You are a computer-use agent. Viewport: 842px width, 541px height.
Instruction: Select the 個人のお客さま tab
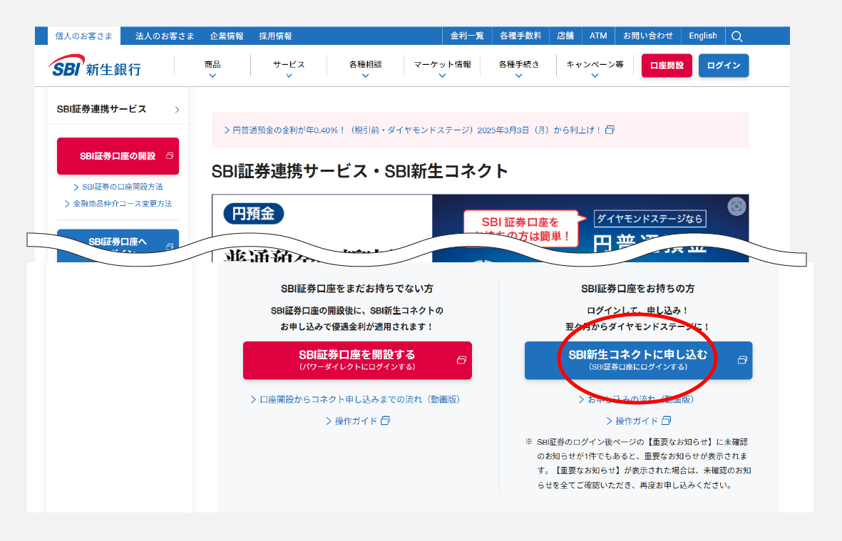(x=84, y=36)
